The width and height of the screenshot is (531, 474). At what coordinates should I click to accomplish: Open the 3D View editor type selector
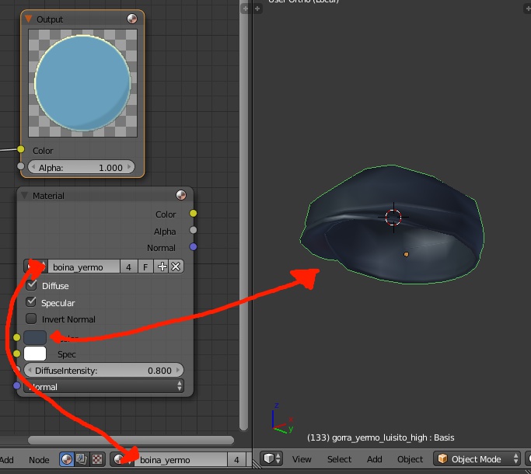pyautogui.click(x=271, y=458)
